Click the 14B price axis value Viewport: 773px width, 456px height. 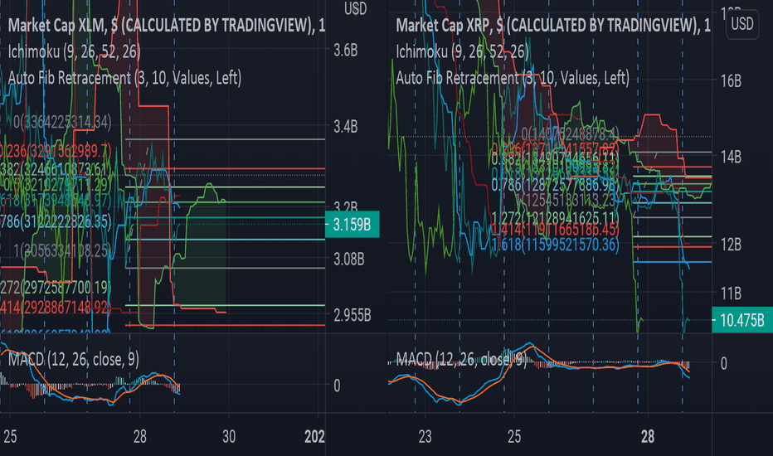(x=731, y=158)
